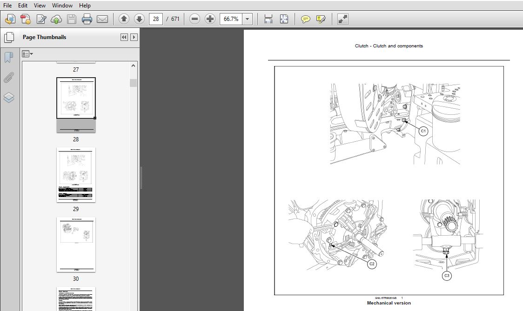Click the C3 callout label in diagram
523x311 pixels.
tap(447, 276)
